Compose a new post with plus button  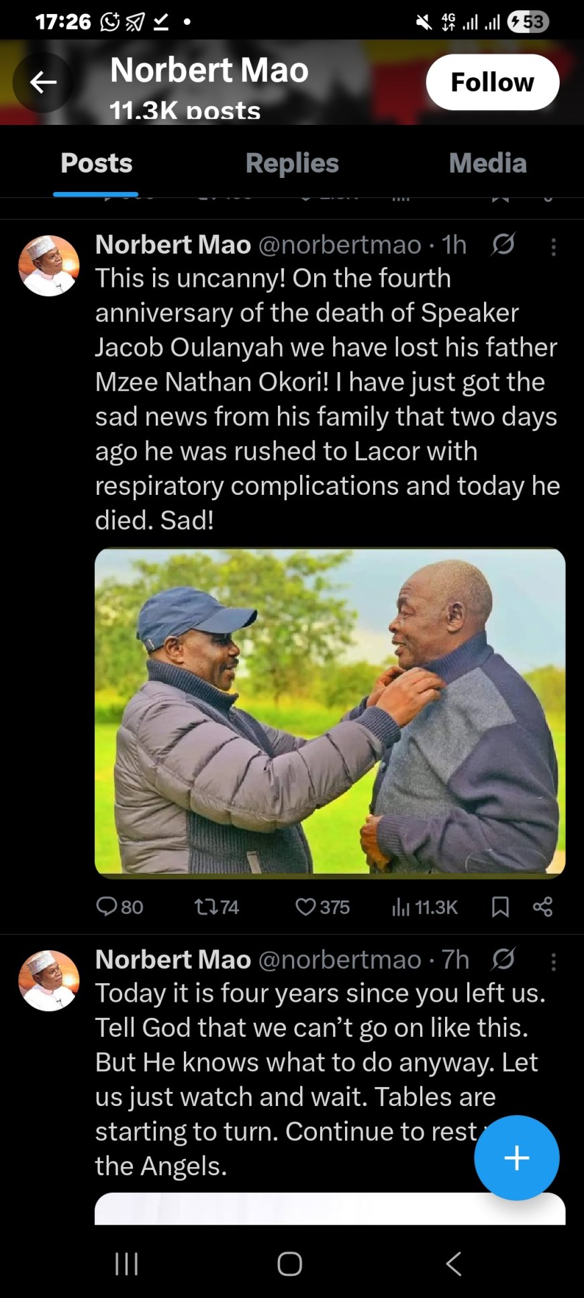coord(516,1158)
